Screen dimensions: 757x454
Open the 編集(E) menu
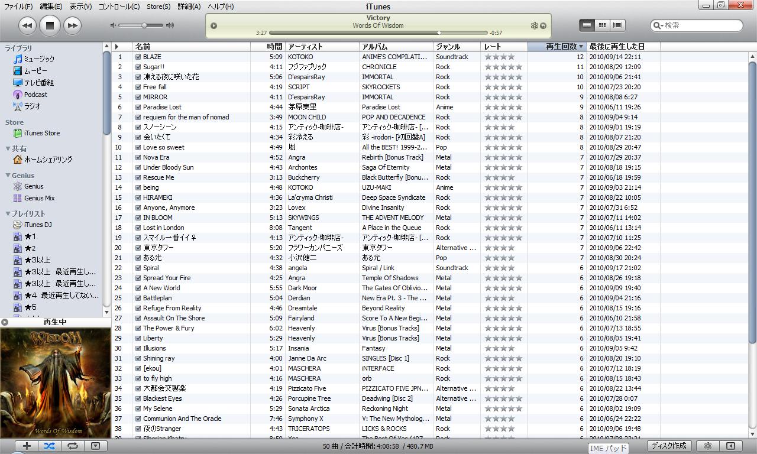coord(51,7)
